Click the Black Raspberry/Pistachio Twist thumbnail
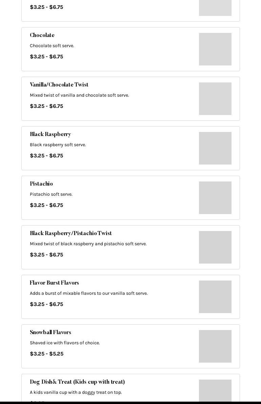 [x=215, y=247]
